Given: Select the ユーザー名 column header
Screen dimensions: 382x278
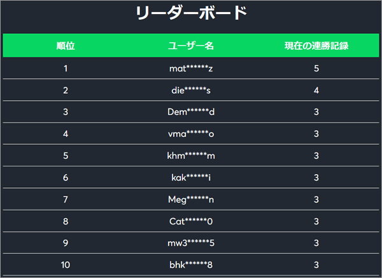Looking at the screenshot, I should pos(191,46).
